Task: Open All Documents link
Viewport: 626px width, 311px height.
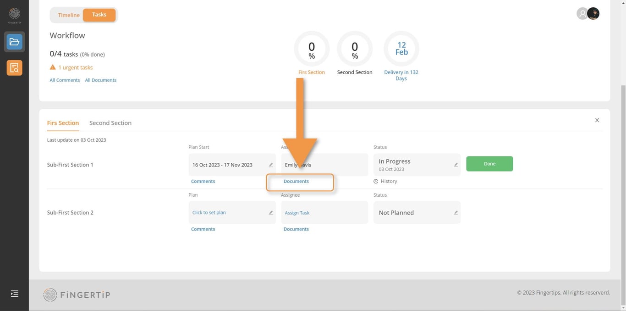Action: point(101,80)
